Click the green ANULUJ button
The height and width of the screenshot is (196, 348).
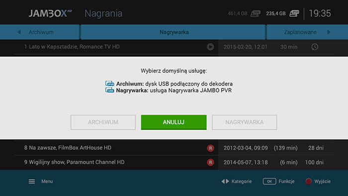point(174,122)
